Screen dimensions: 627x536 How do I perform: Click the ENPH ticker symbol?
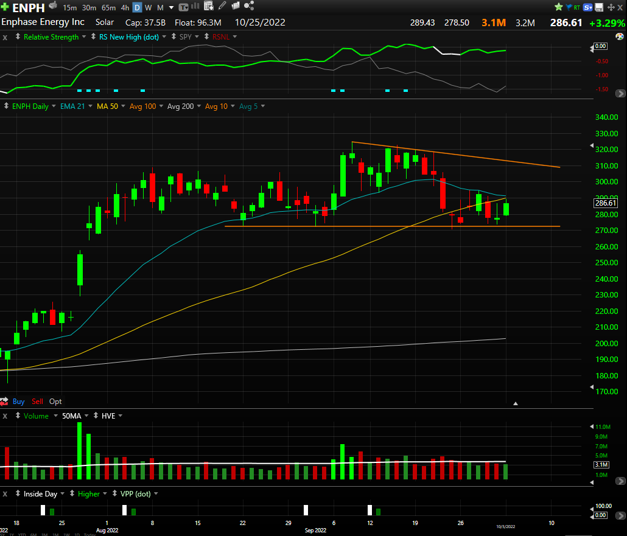29,7
